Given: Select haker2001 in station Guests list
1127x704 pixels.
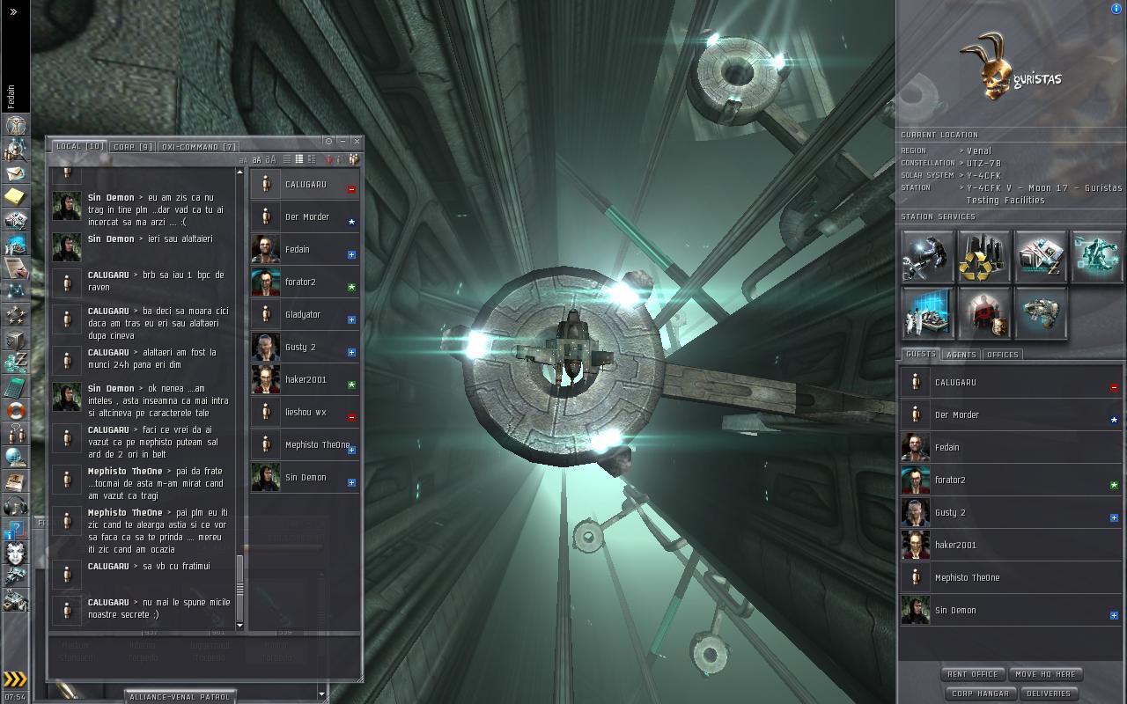Looking at the screenshot, I should 1011,546.
